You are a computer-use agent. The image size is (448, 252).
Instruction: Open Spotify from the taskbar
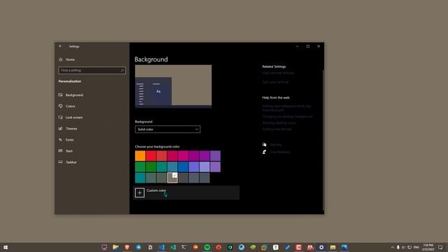207,247
